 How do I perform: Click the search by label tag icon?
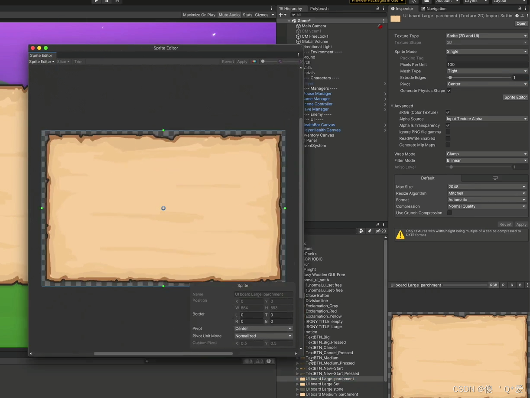pos(370,231)
